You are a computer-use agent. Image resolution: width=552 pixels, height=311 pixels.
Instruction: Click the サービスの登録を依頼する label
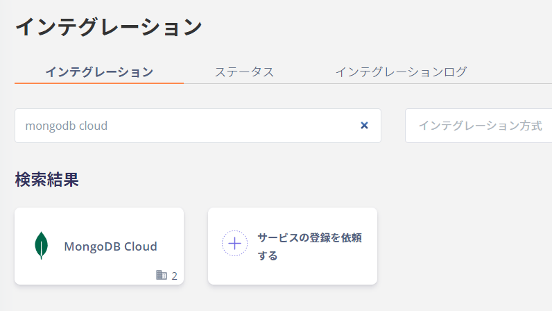coord(310,246)
